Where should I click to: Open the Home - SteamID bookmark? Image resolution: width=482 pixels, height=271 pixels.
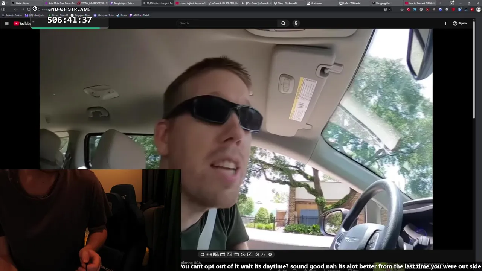[x=58, y=15]
